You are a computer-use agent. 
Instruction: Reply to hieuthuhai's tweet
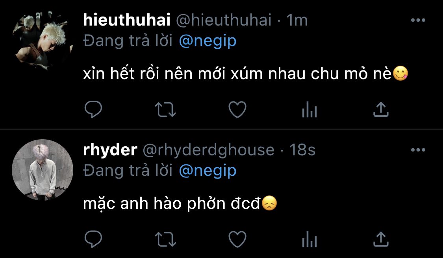(x=93, y=109)
